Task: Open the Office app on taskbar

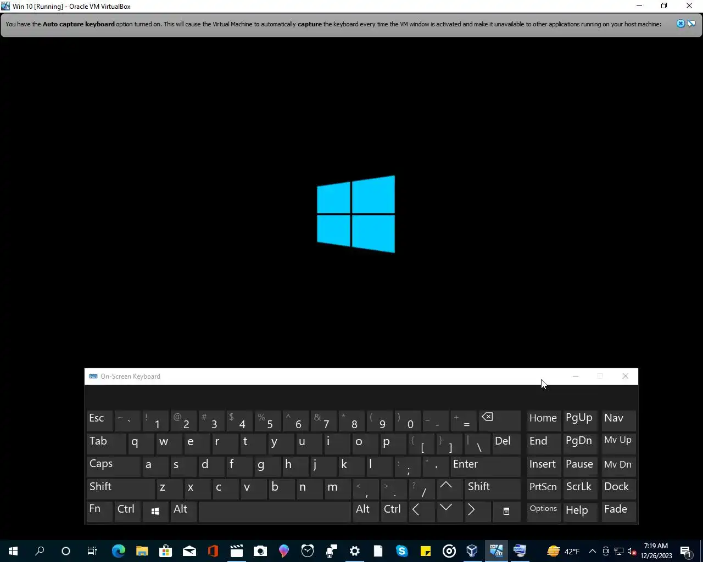Action: click(213, 551)
